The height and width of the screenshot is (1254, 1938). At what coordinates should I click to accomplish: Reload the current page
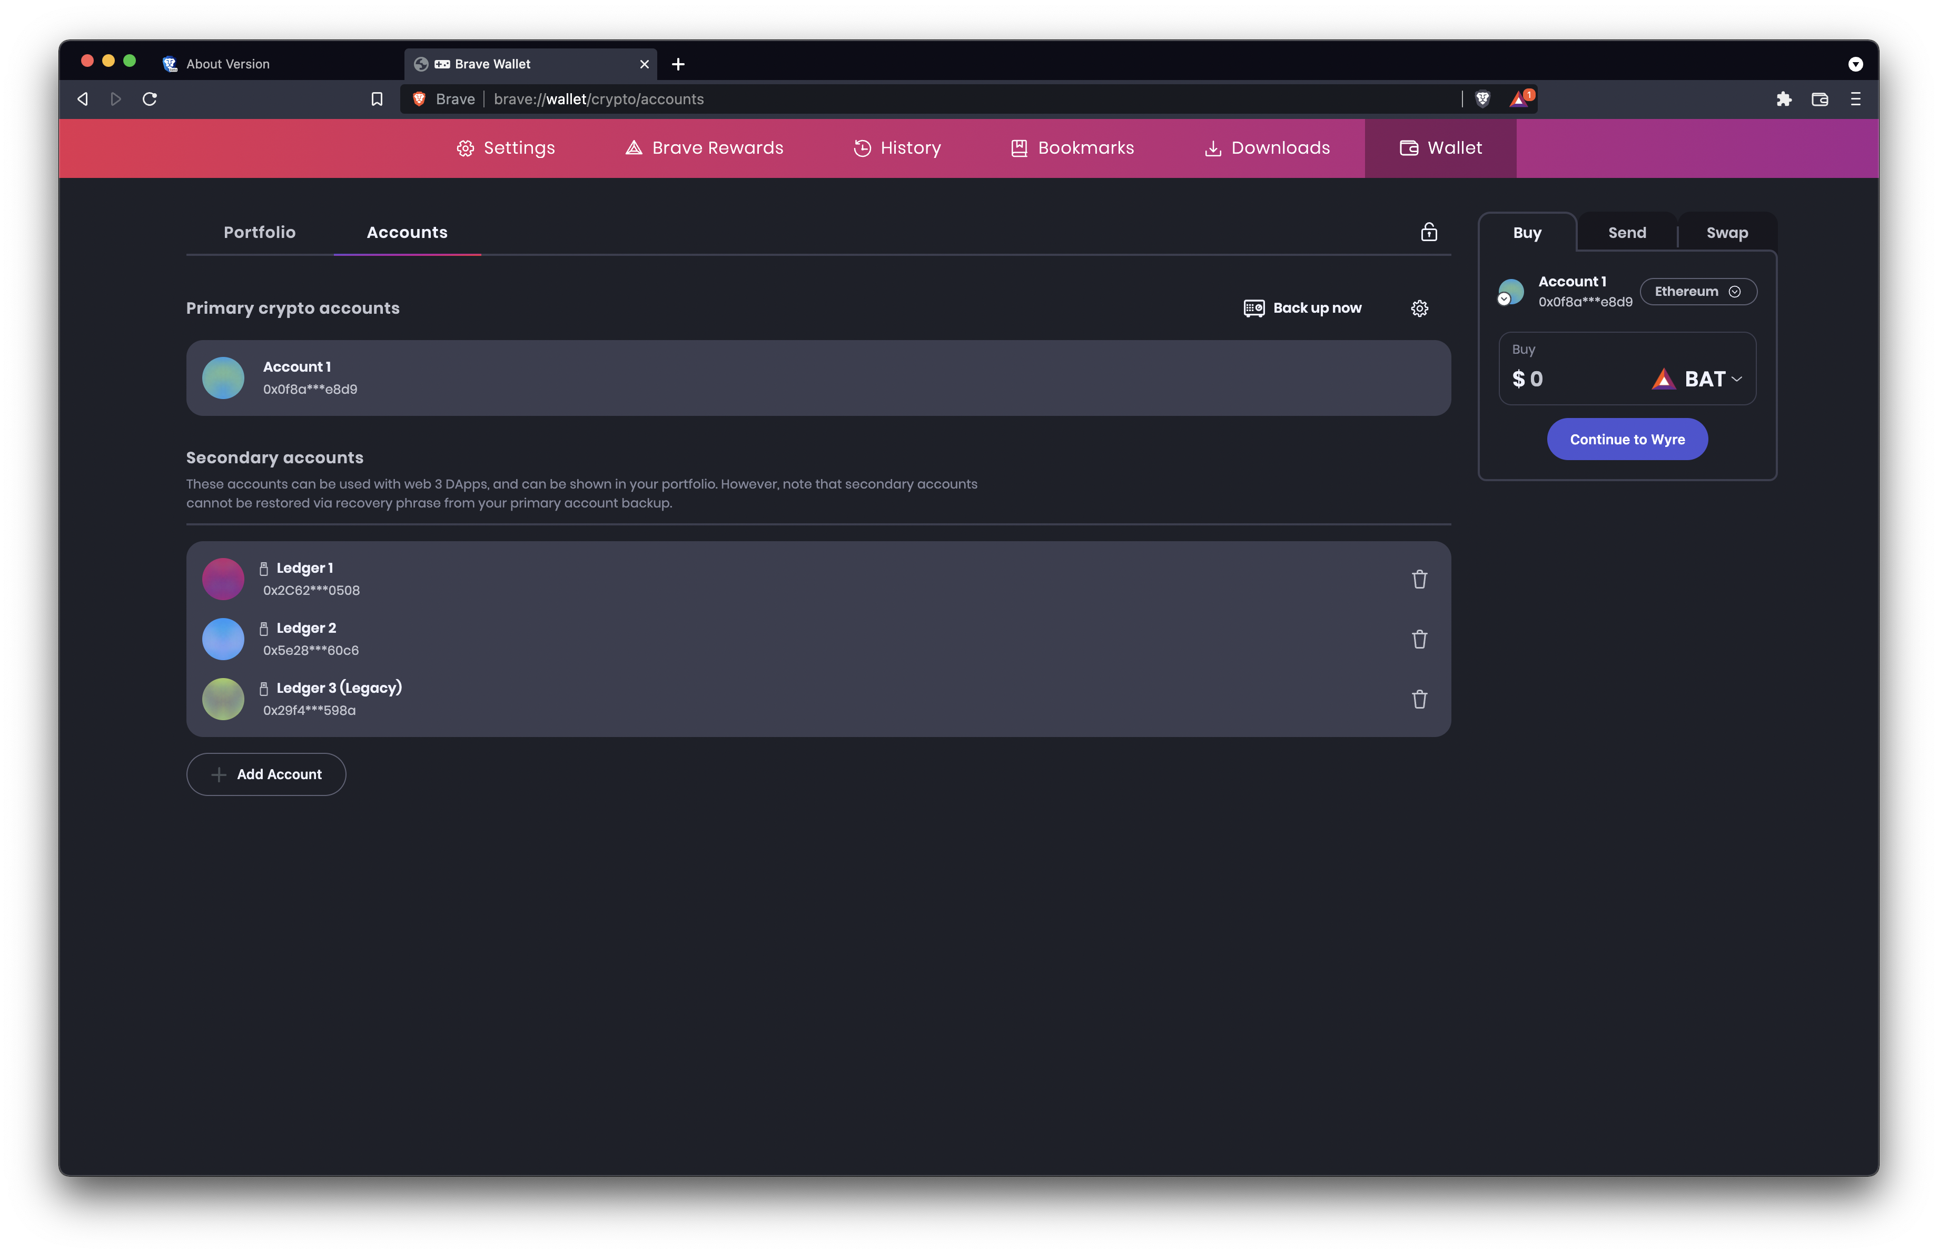[x=150, y=99]
